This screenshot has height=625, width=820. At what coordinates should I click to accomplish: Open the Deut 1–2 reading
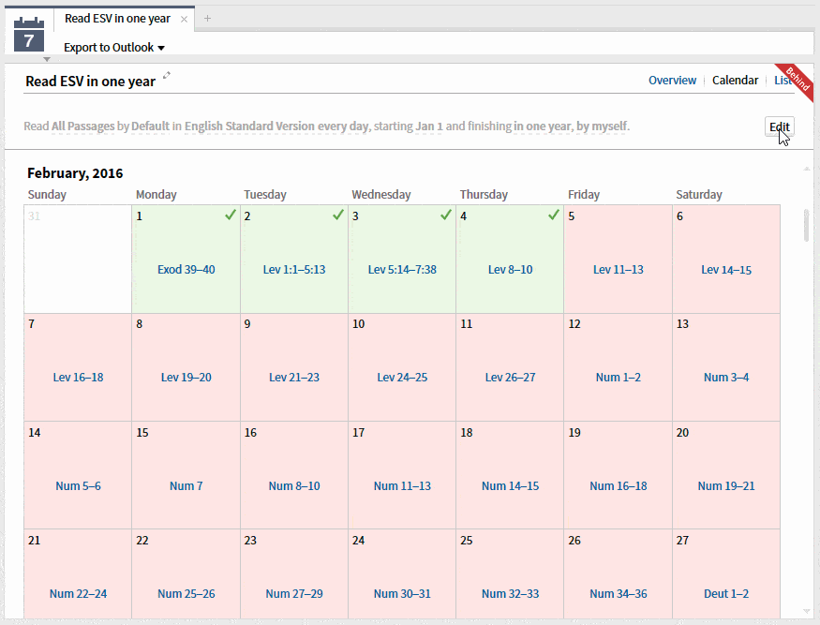[726, 594]
